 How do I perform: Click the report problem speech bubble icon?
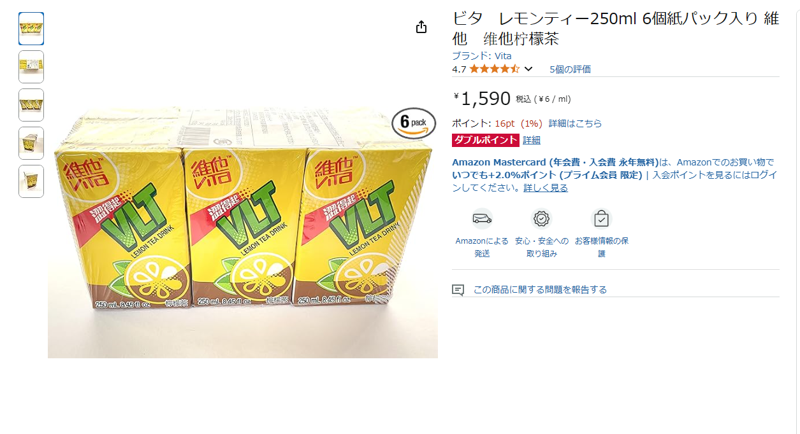point(458,290)
